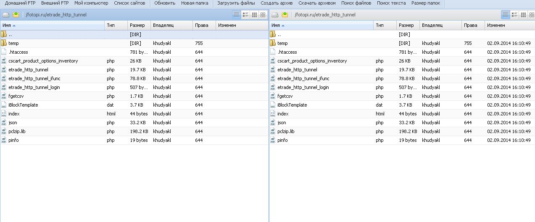The image size is (535, 222).
Task: Select fgetcsv file icon in left pane
Action: click(4, 96)
